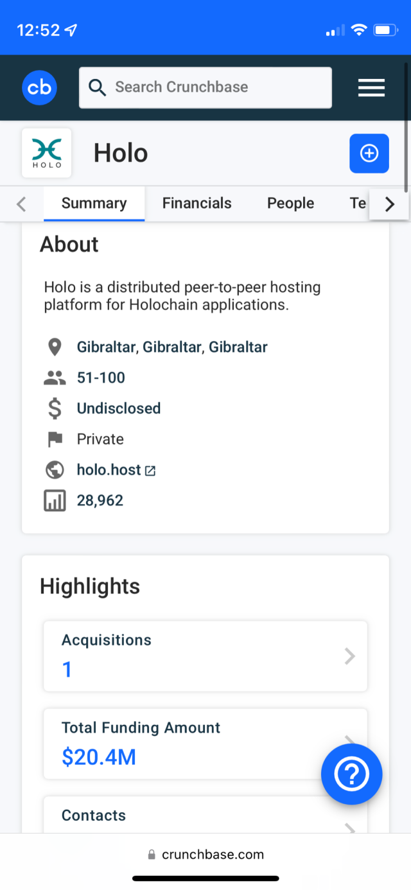The height and width of the screenshot is (890, 411).
Task: Open the help question mark button
Action: tap(352, 775)
